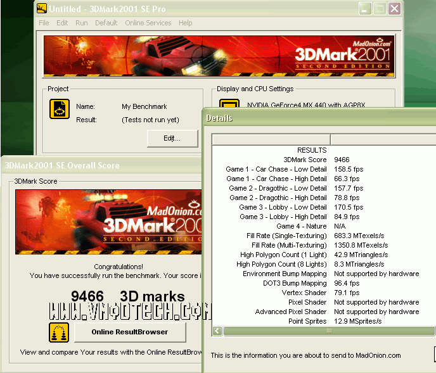Click the 'My Benchmark' project name
Image resolution: width=436 pixels, height=373 pixels.
click(144, 106)
